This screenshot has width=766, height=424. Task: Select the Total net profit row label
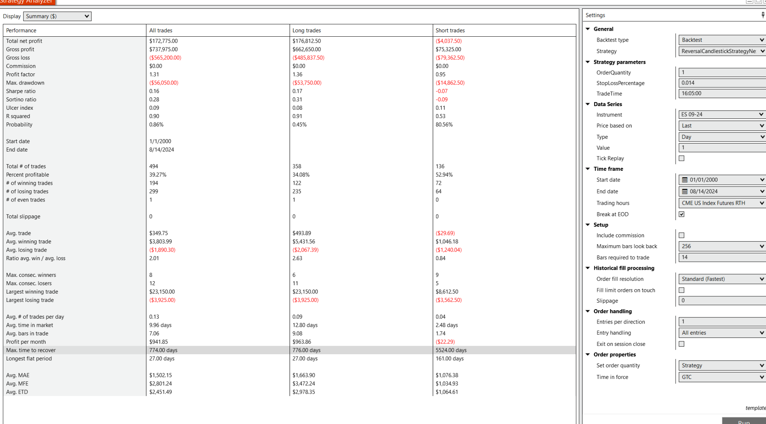pos(24,41)
